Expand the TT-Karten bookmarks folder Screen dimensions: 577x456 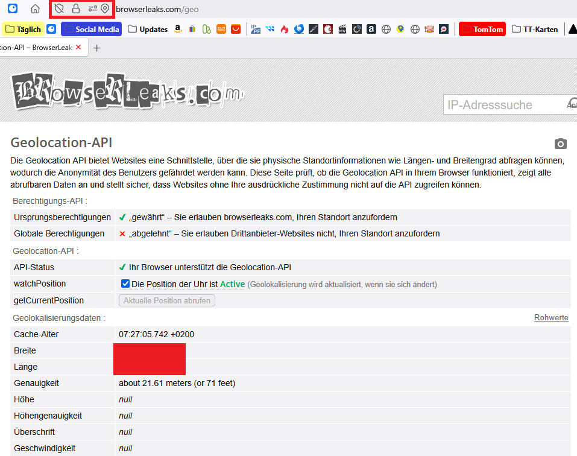pyautogui.click(x=535, y=29)
